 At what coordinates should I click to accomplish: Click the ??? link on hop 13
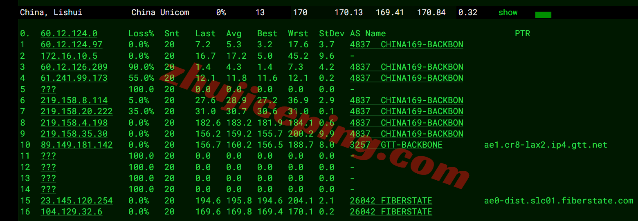48,178
